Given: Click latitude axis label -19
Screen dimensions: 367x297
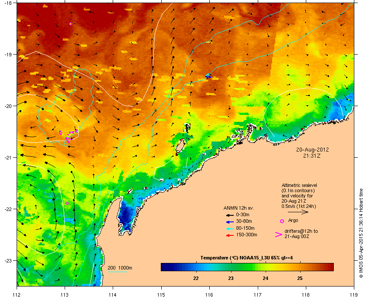Looking at the screenshot, I should pos(8,54).
